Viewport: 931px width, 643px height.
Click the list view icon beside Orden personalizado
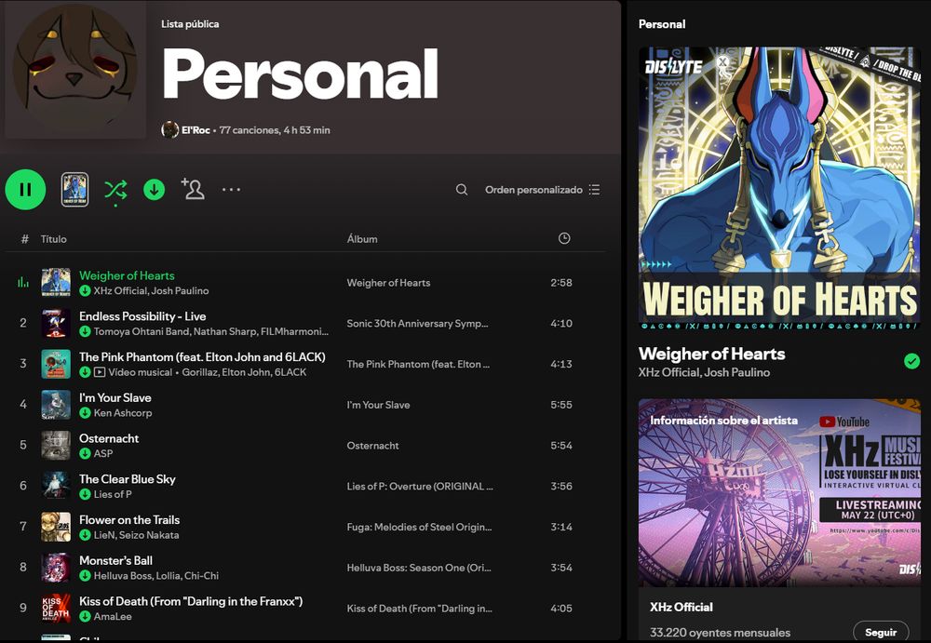594,190
